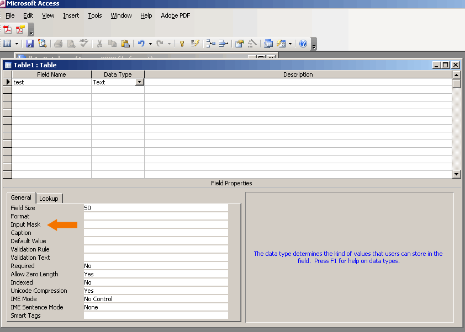Click the File Search icon

pos(43,44)
